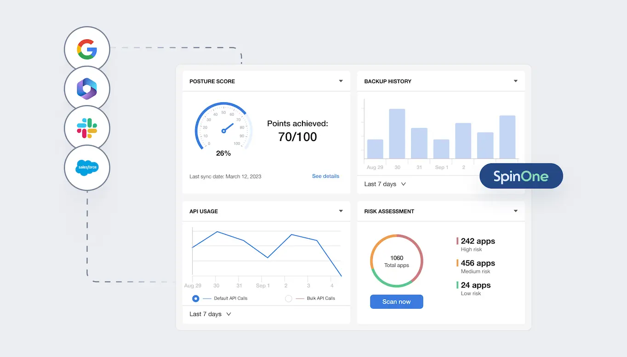Open the Last 7 days filter under API Usage
Viewport: 627px width, 357px height.
209,314
